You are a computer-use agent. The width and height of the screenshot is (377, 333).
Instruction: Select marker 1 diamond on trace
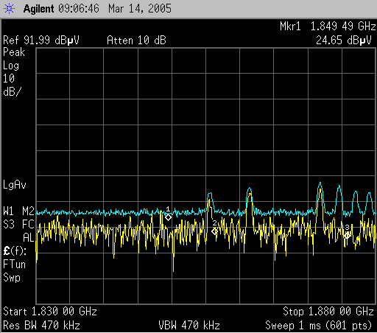click(168, 217)
